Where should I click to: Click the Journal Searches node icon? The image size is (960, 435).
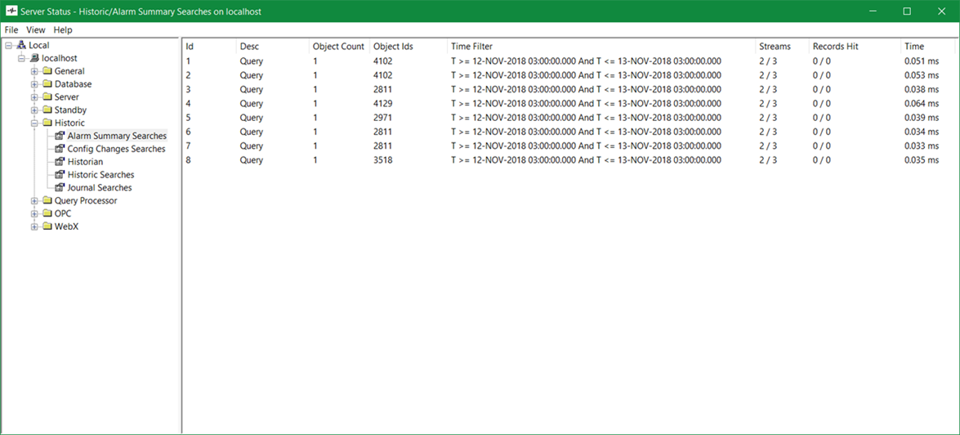point(60,188)
